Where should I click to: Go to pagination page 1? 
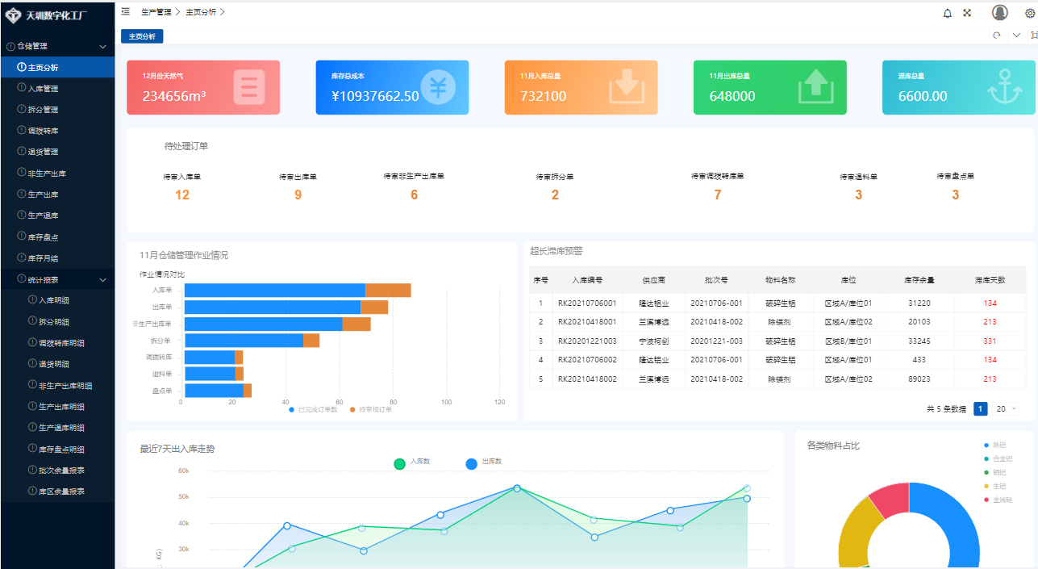981,409
